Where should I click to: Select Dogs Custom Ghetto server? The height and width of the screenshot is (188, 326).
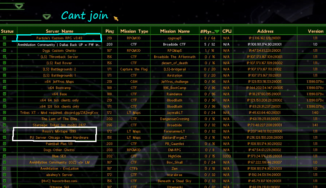[x=59, y=51]
